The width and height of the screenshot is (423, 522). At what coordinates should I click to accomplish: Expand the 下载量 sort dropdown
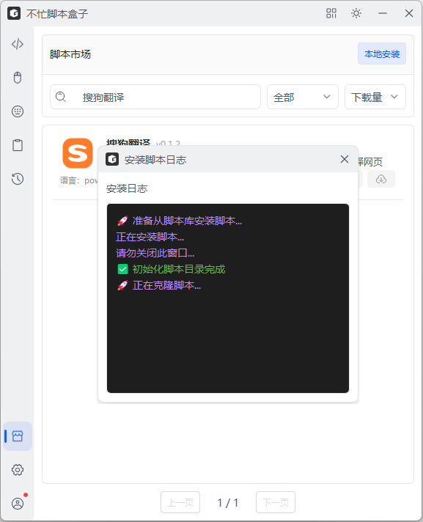tap(375, 97)
